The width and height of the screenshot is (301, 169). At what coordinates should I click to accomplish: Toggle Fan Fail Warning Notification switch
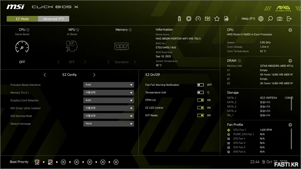click(x=201, y=85)
